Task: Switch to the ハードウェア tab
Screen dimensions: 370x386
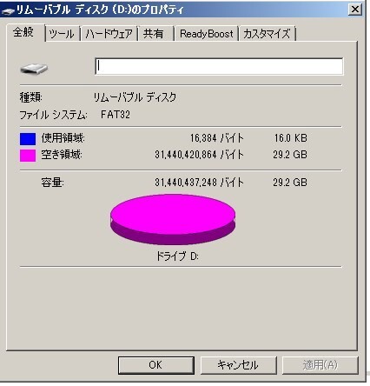Action: click(x=109, y=34)
